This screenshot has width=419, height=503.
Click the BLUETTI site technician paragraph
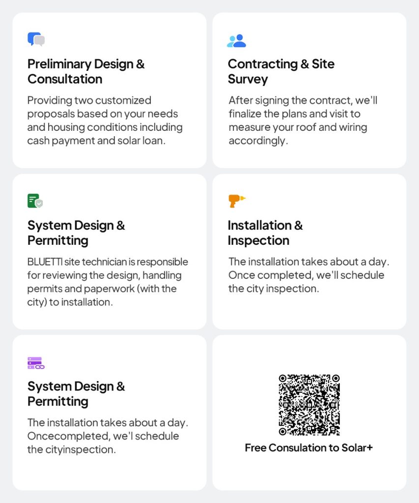108,282
